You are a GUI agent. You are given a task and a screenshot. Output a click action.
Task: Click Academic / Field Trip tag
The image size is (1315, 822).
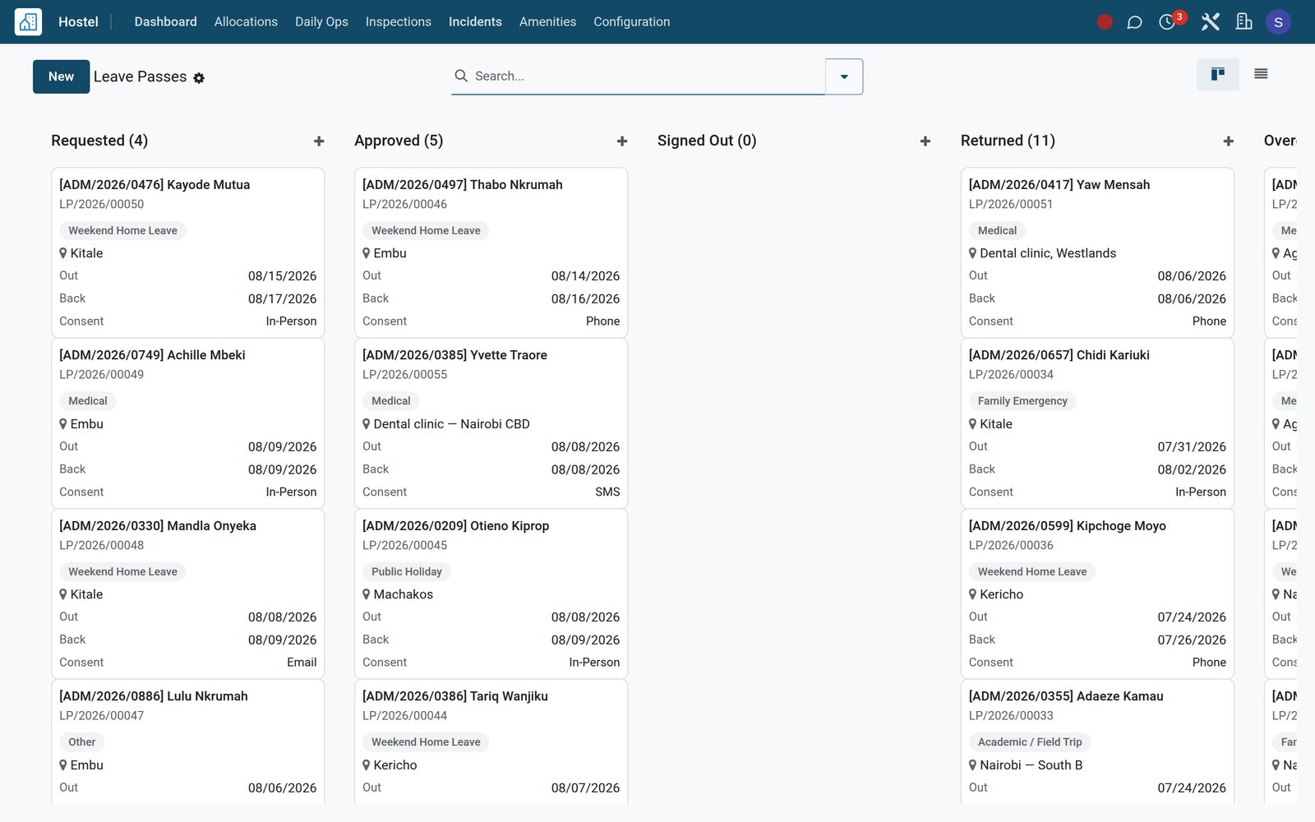[x=1030, y=742]
